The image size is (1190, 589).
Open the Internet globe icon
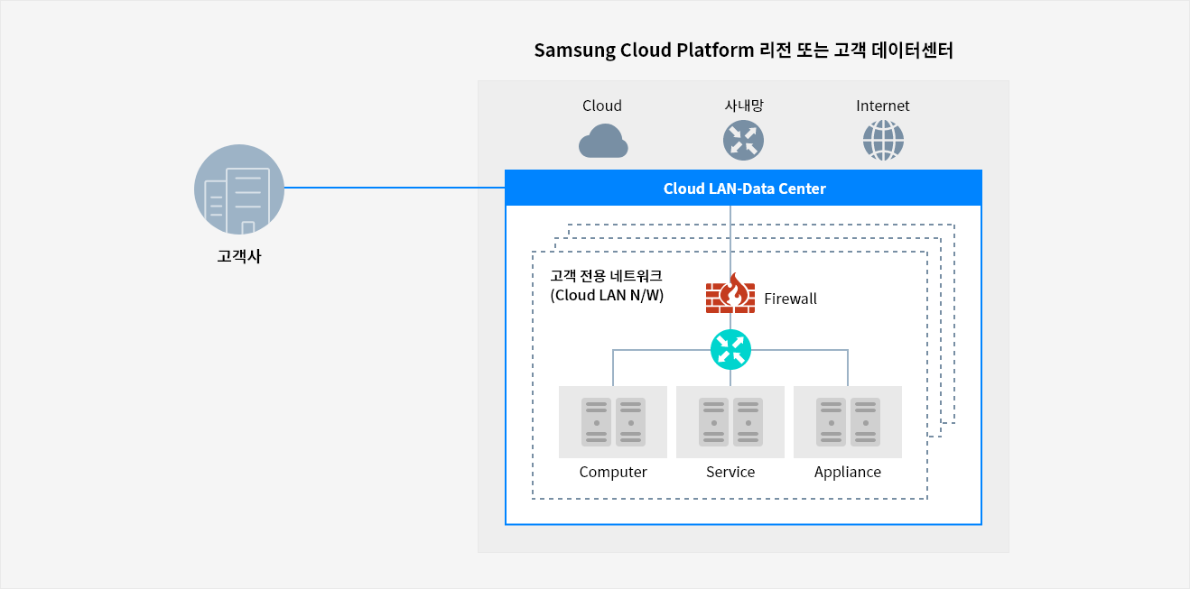(x=882, y=140)
